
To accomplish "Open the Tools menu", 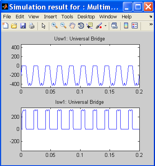I will pos(67,17).
